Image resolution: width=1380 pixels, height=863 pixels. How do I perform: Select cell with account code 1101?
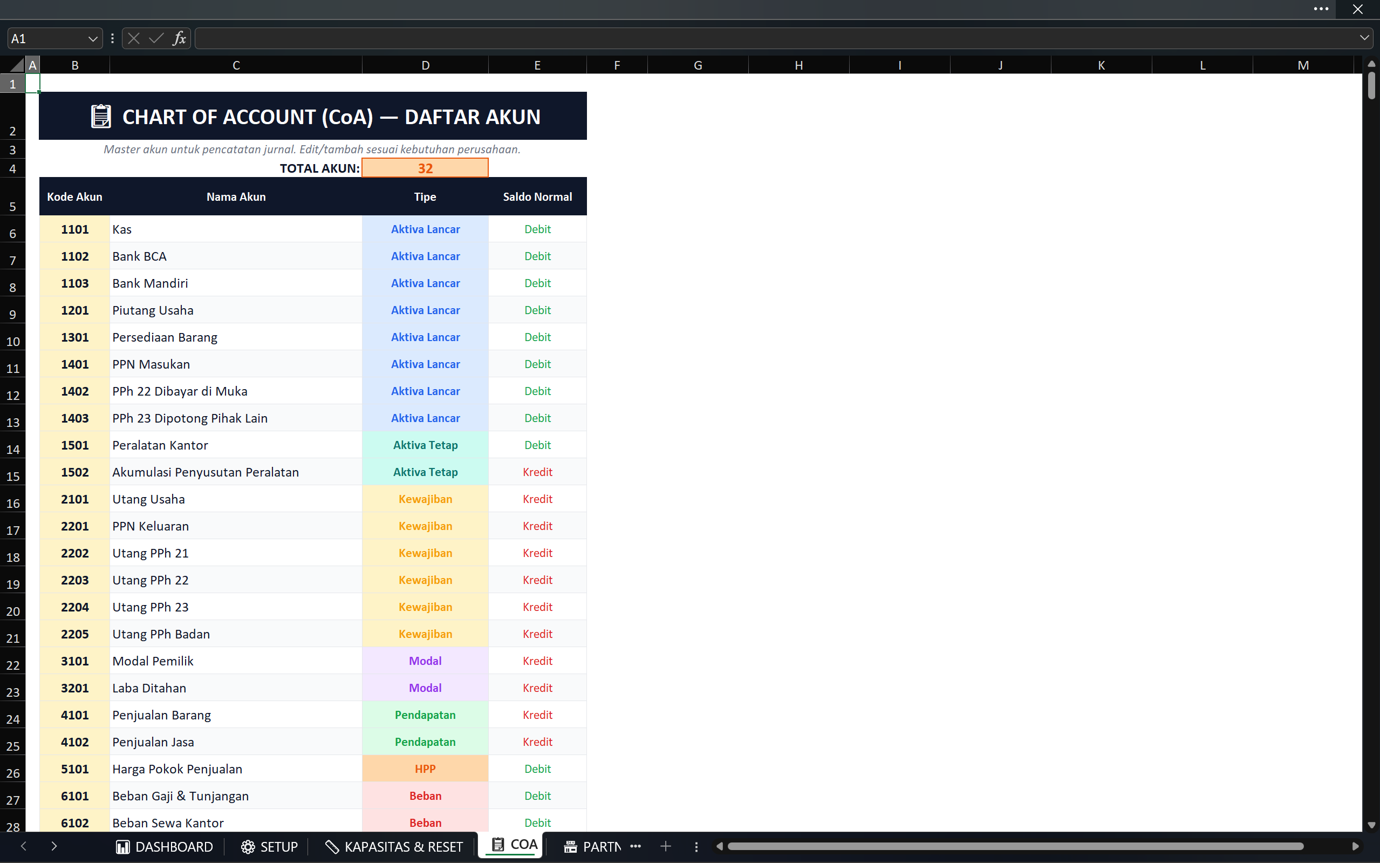pos(75,229)
